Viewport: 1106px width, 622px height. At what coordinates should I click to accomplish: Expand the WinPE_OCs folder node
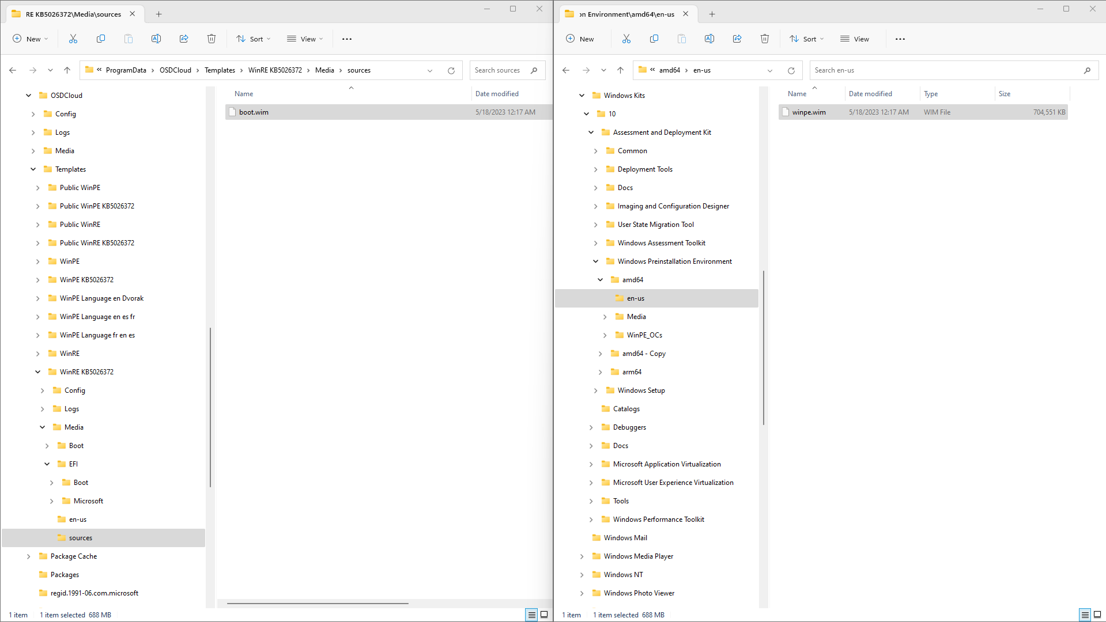[605, 335]
